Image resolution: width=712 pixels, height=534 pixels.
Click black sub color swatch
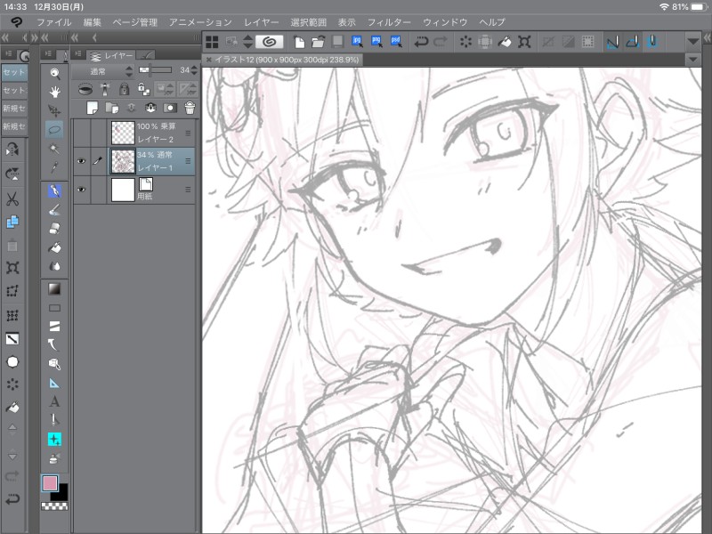tap(61, 494)
